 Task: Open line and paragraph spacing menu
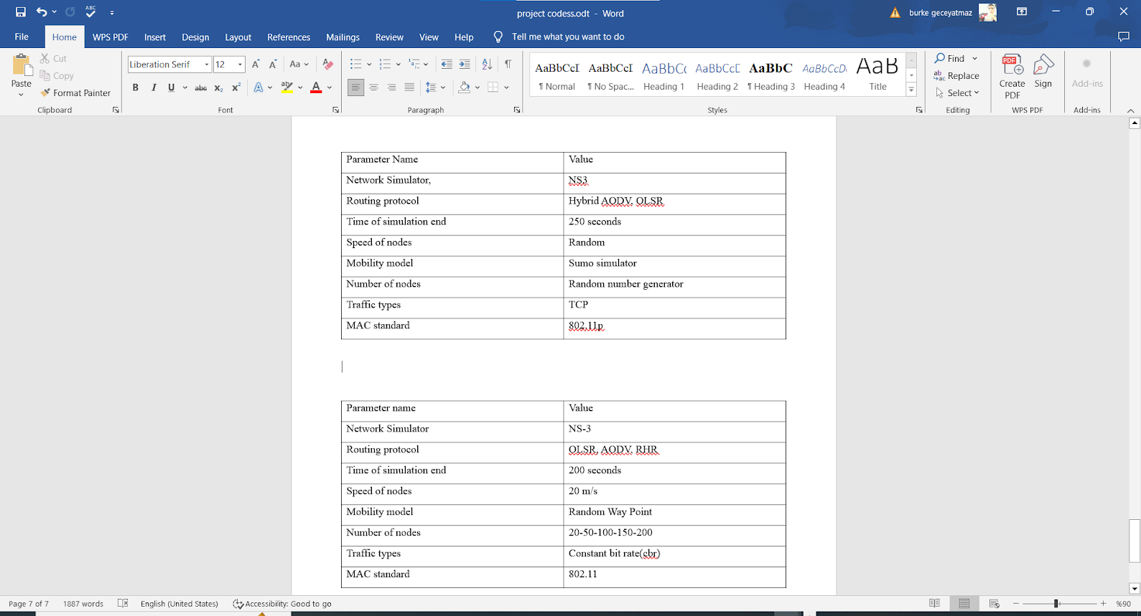(434, 87)
